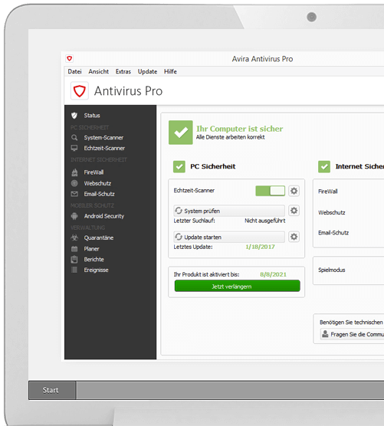The height and width of the screenshot is (426, 384).
Task: Open Email-Schutz in the sidebar
Action: (x=99, y=194)
